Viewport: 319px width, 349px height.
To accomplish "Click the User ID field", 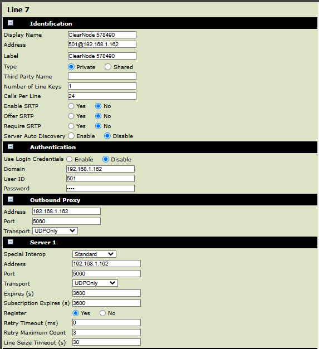I will coord(100,178).
